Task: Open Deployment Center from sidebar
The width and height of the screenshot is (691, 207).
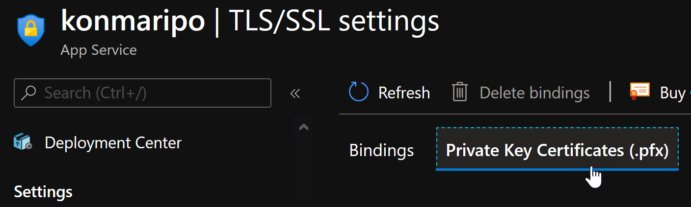Action: pos(113,142)
